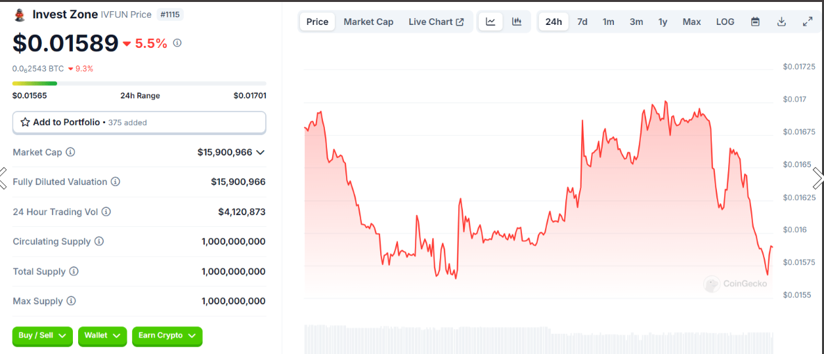The height and width of the screenshot is (354, 824).
Task: Click the $0.01565 range low value
Action: pos(30,96)
